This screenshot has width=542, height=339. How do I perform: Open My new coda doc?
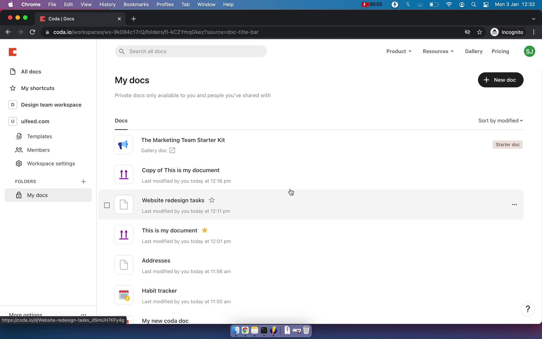(x=165, y=321)
